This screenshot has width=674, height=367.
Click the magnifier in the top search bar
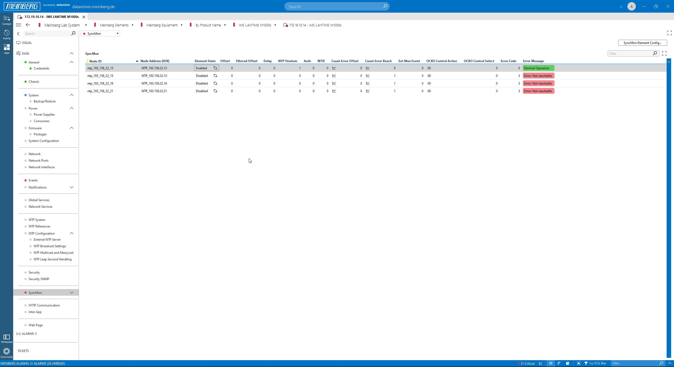click(x=385, y=6)
